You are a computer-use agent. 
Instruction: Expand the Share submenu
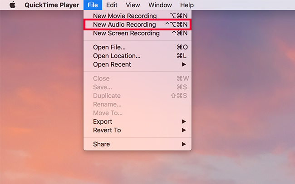click(x=102, y=144)
